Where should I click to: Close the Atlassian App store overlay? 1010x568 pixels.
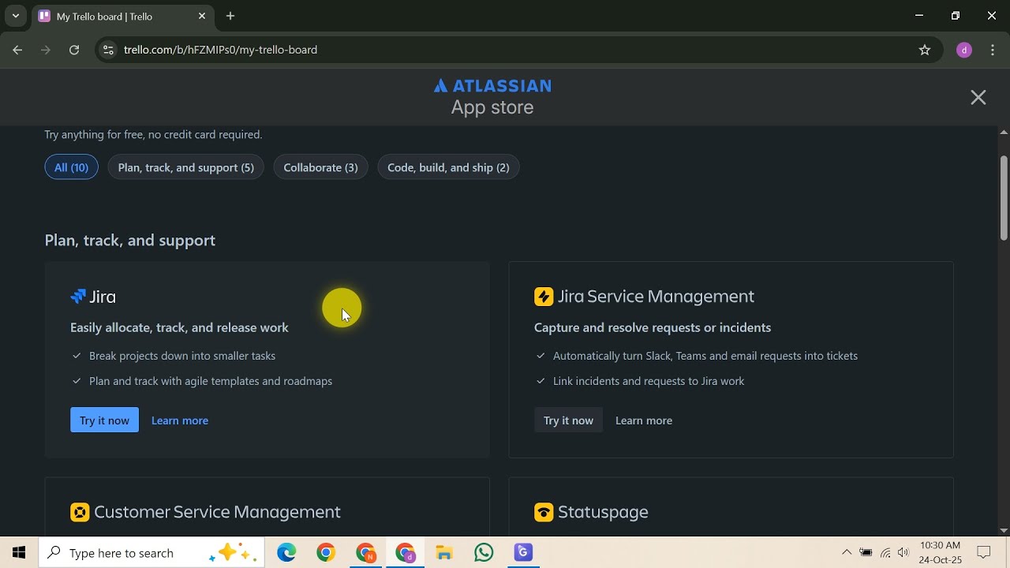click(x=978, y=97)
